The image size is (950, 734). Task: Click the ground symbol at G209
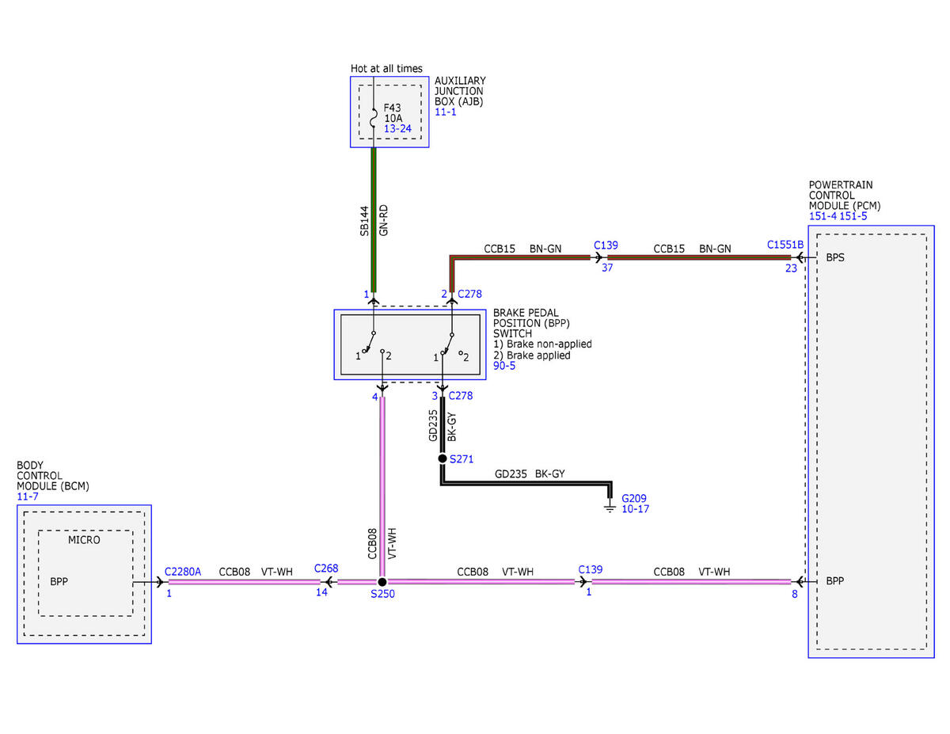(610, 505)
